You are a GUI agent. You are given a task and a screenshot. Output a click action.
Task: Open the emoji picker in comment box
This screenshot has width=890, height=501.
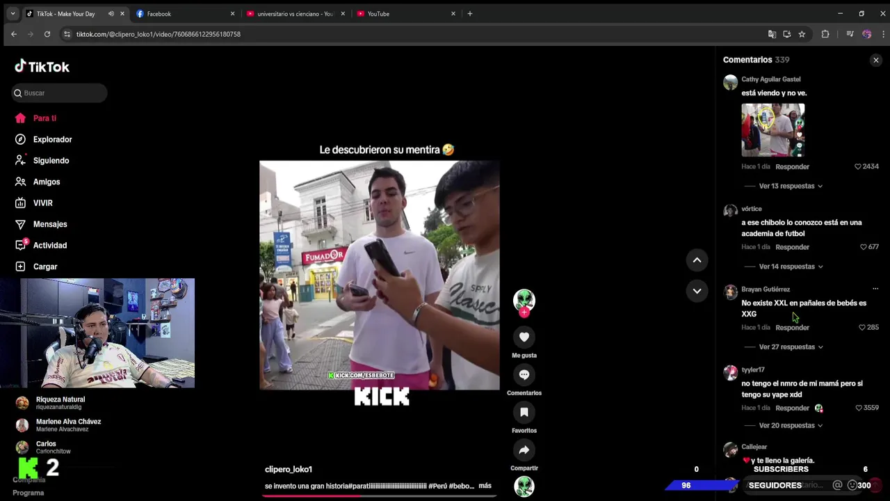coord(852,486)
